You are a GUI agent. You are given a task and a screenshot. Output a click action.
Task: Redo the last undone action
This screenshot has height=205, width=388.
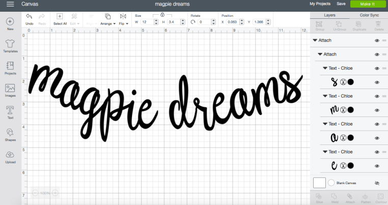click(x=42, y=19)
